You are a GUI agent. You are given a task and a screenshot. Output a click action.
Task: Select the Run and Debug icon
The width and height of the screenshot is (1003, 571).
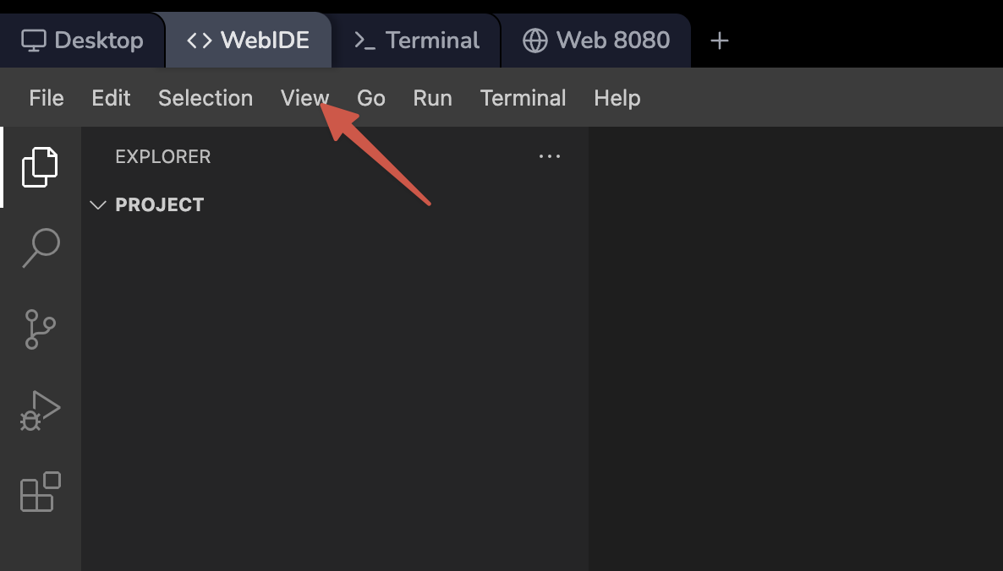coord(40,410)
